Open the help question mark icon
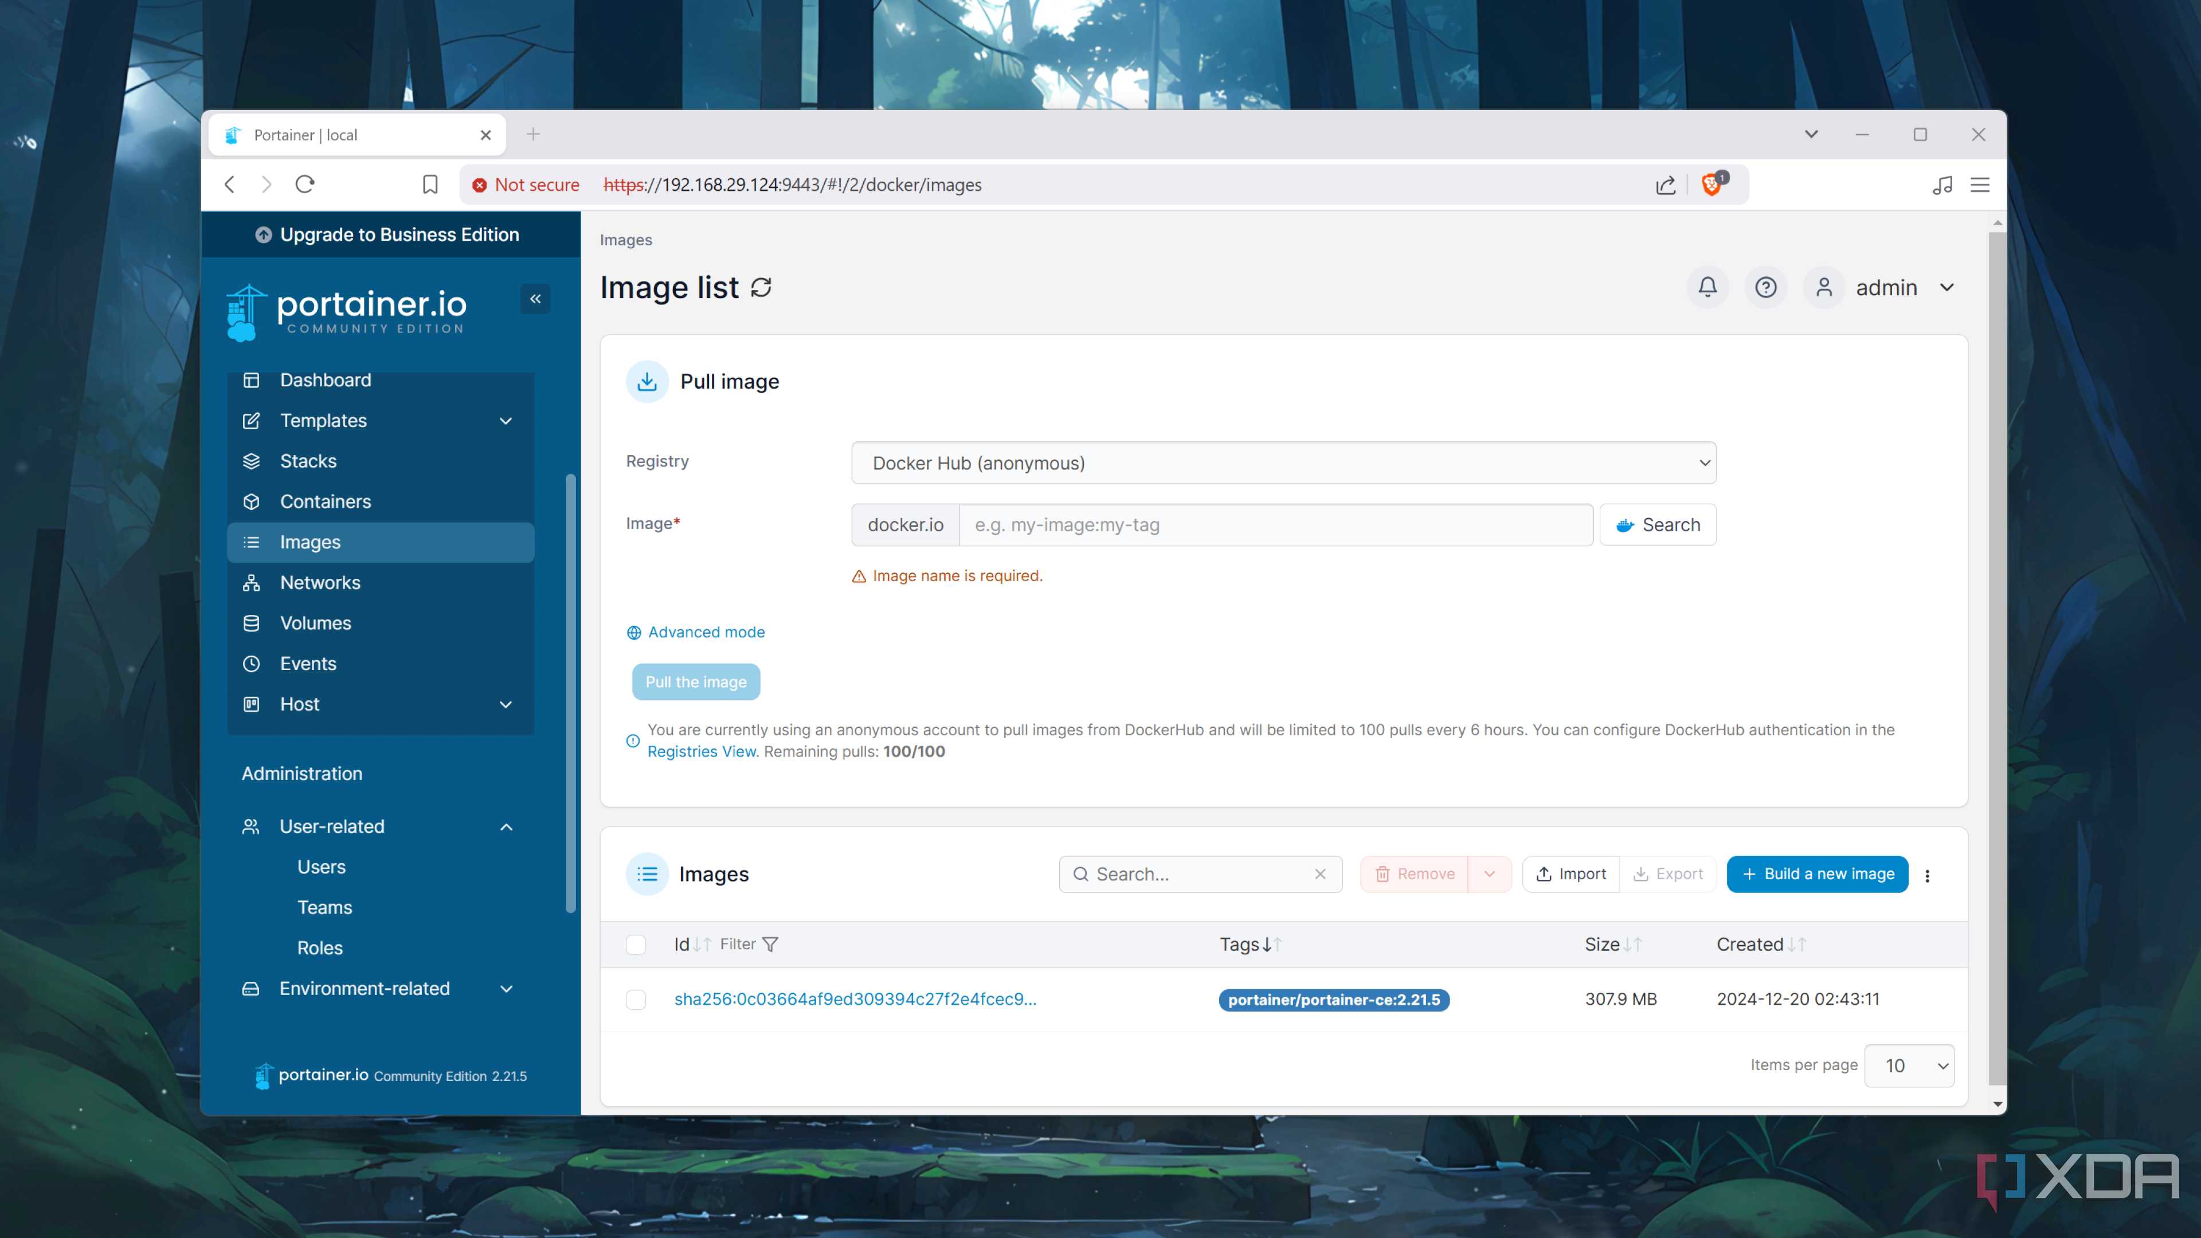The width and height of the screenshot is (2201, 1238). [1765, 287]
